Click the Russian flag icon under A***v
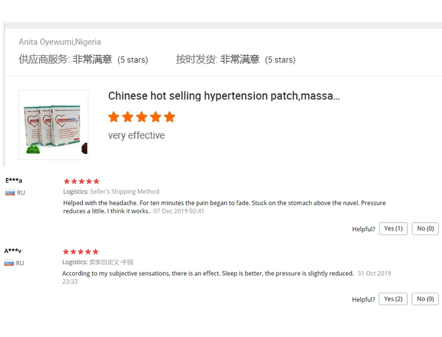This screenshot has width=442, height=337. [9, 263]
